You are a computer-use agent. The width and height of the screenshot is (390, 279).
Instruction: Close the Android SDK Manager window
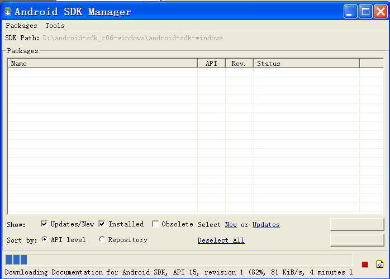tap(381, 11)
